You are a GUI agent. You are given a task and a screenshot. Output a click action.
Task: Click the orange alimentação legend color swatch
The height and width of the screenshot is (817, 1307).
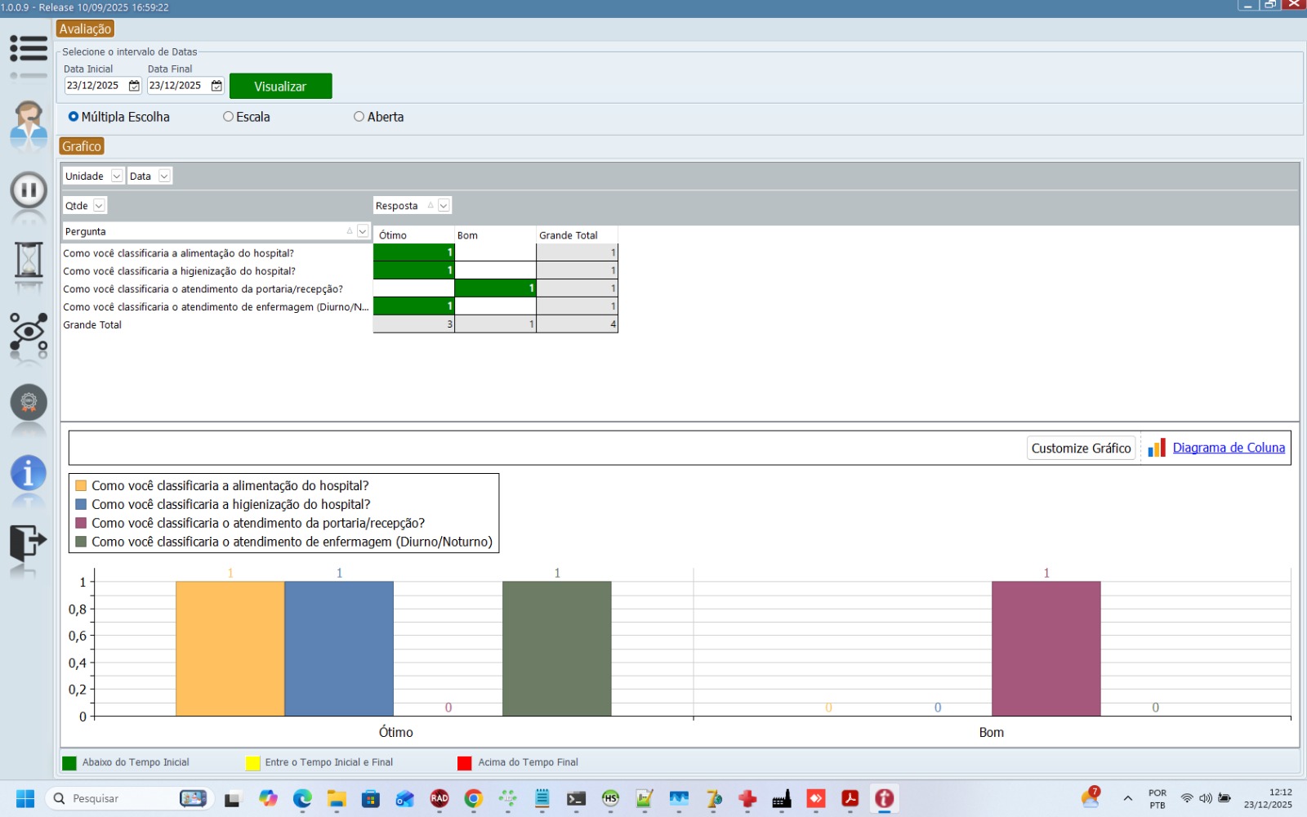coord(81,486)
